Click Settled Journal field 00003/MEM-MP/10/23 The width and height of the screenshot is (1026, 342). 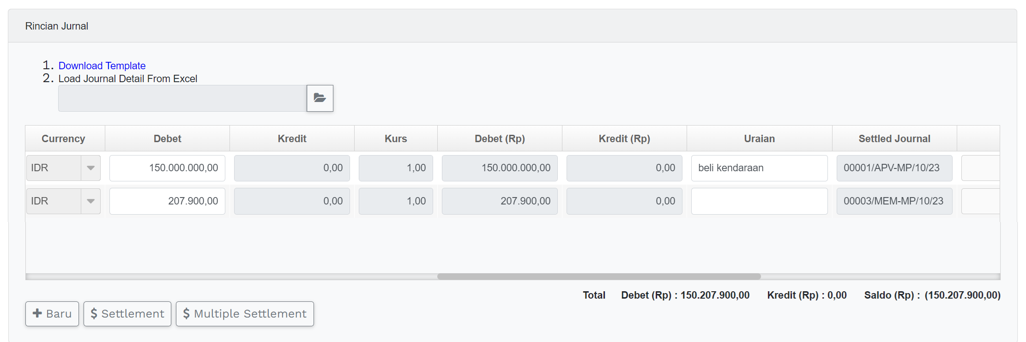[894, 201]
